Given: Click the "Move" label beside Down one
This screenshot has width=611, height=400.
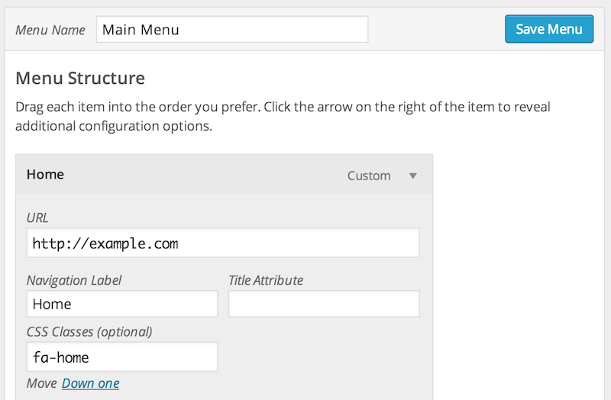Looking at the screenshot, I should [41, 383].
